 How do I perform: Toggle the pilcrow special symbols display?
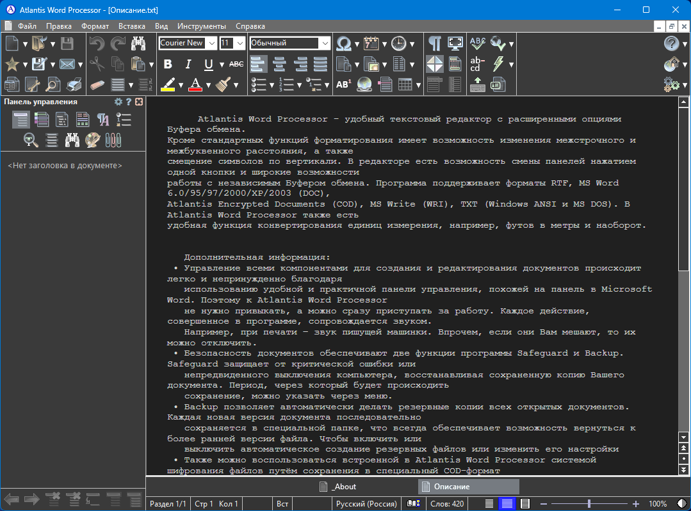click(x=435, y=43)
